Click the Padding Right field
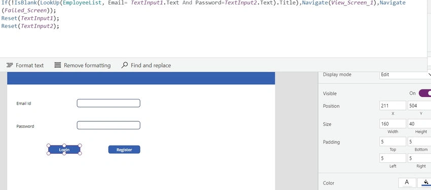 click(x=419, y=158)
